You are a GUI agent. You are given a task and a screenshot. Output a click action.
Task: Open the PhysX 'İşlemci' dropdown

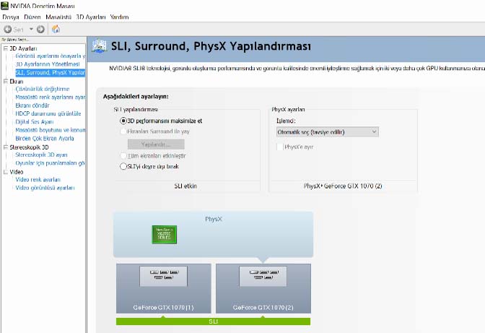click(x=327, y=132)
